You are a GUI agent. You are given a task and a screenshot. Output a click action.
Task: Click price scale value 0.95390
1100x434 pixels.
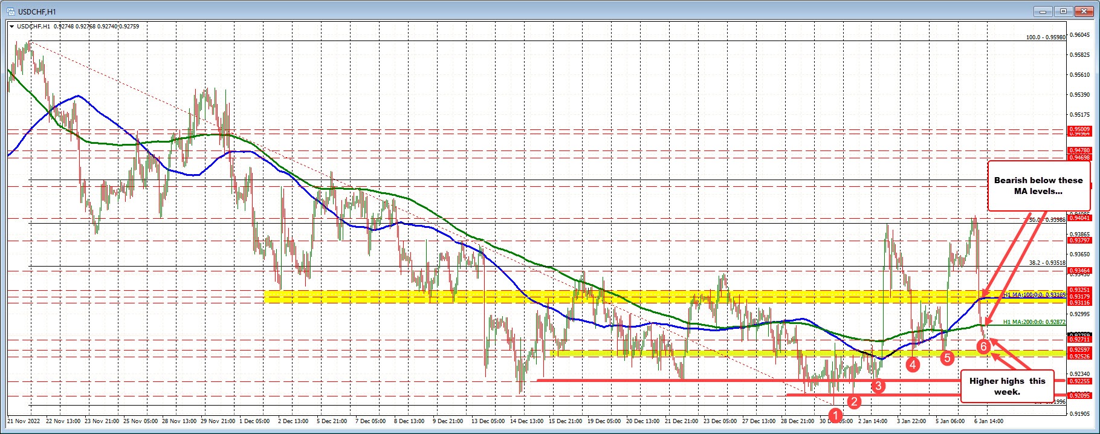point(1079,94)
